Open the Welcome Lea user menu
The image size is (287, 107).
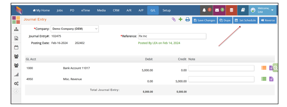262,10
